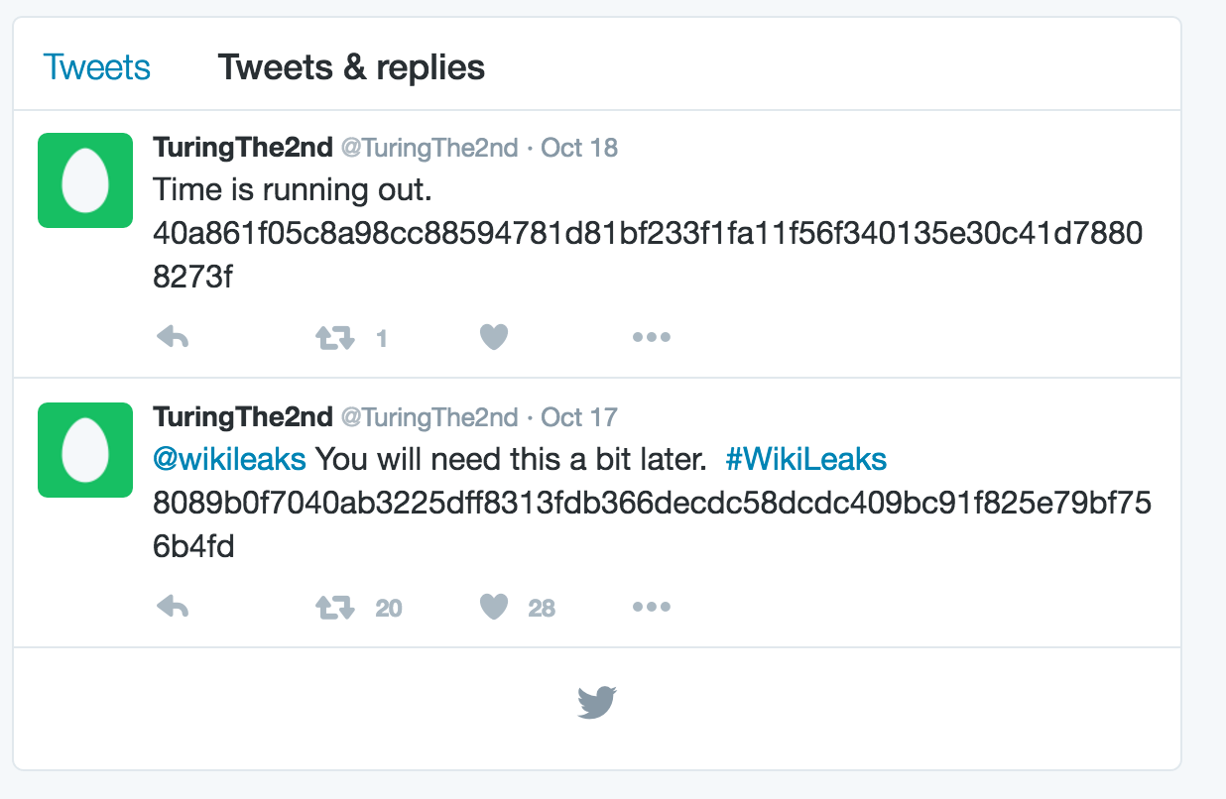Select the Tweets & replies tab
Image resolution: width=1226 pixels, height=799 pixels.
click(x=351, y=68)
